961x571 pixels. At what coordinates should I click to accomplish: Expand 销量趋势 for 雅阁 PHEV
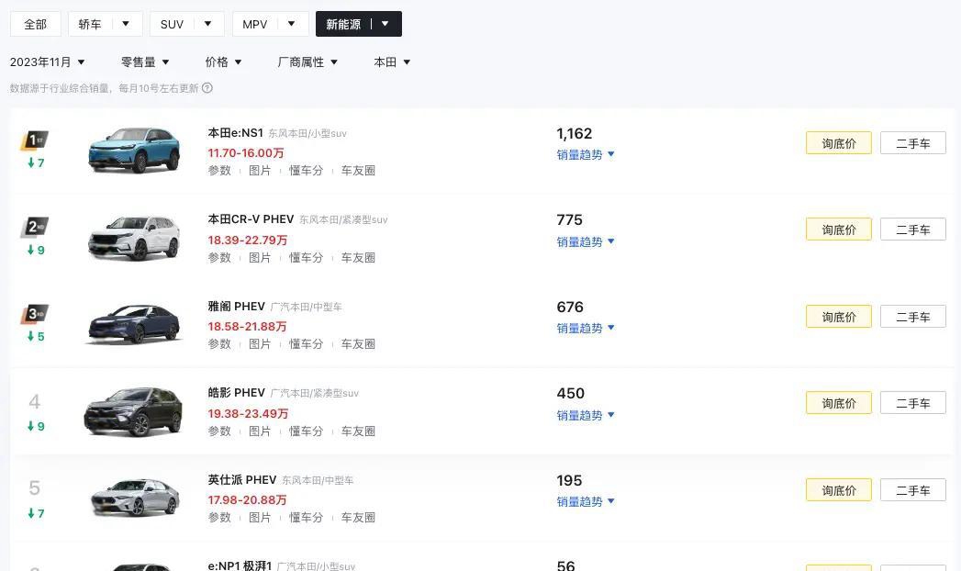click(x=586, y=329)
